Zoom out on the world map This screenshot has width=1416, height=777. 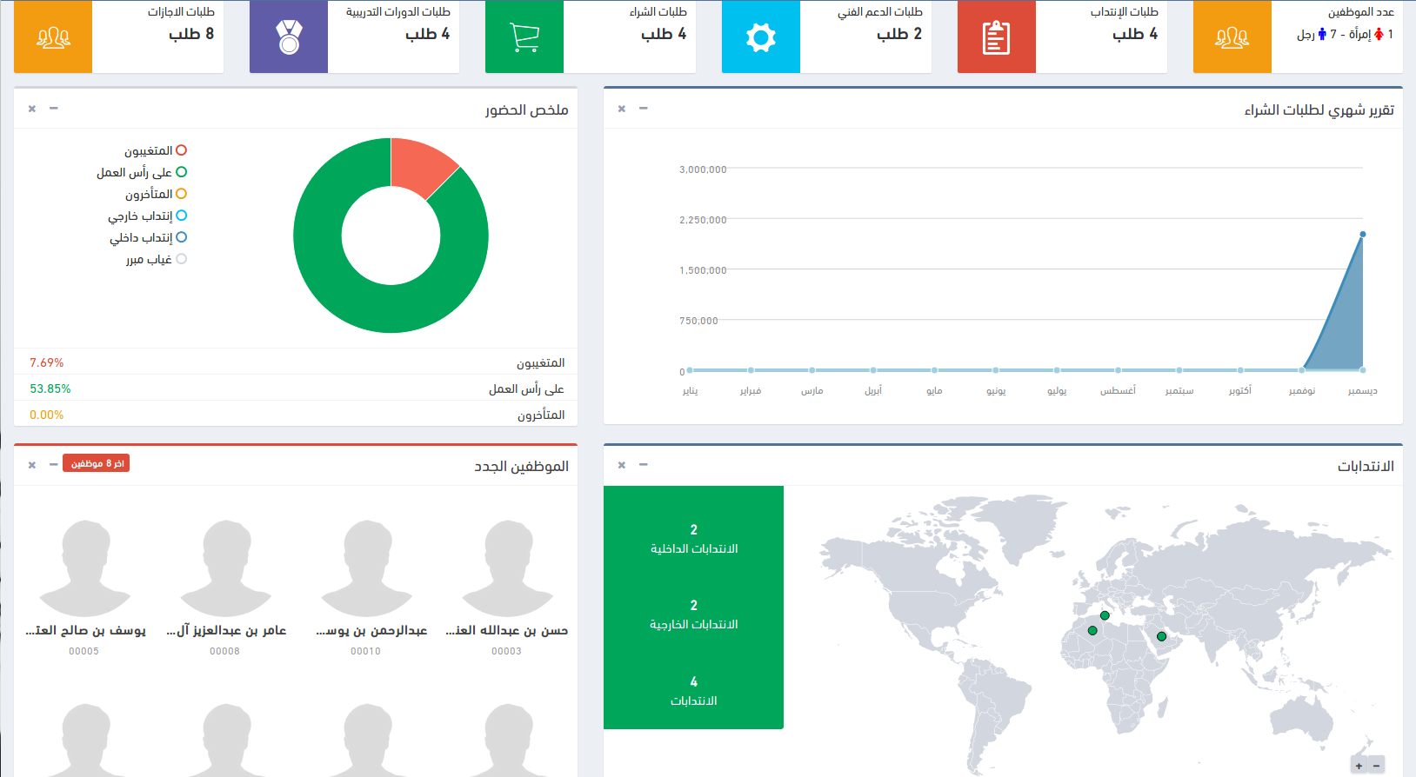coord(1376,766)
